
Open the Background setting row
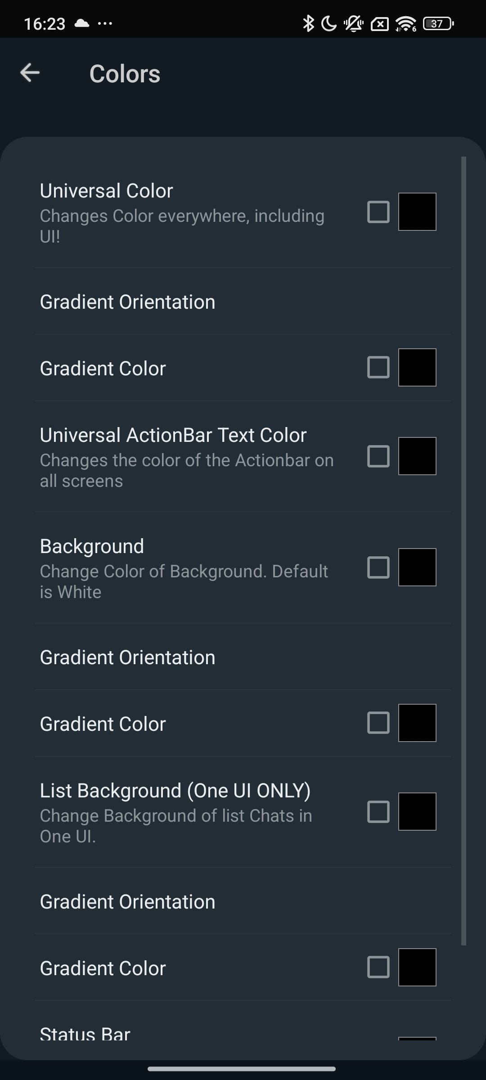(243, 567)
